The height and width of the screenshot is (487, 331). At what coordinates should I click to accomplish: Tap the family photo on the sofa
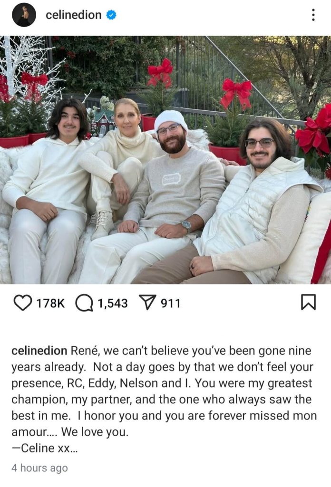point(165,160)
